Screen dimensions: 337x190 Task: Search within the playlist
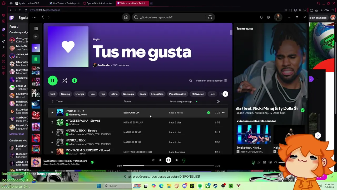[x=191, y=80]
